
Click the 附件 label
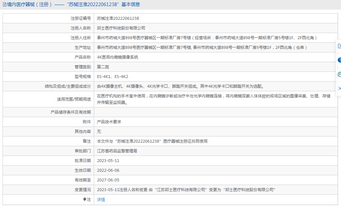pyautogui.click(x=87, y=122)
